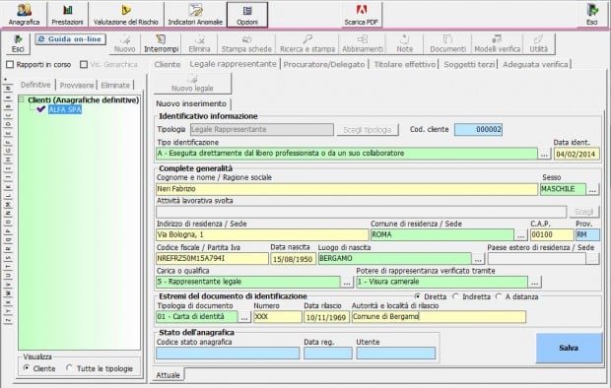The image size is (611, 388).
Task: Select the Nuovo inserimento tab
Action: point(191,103)
